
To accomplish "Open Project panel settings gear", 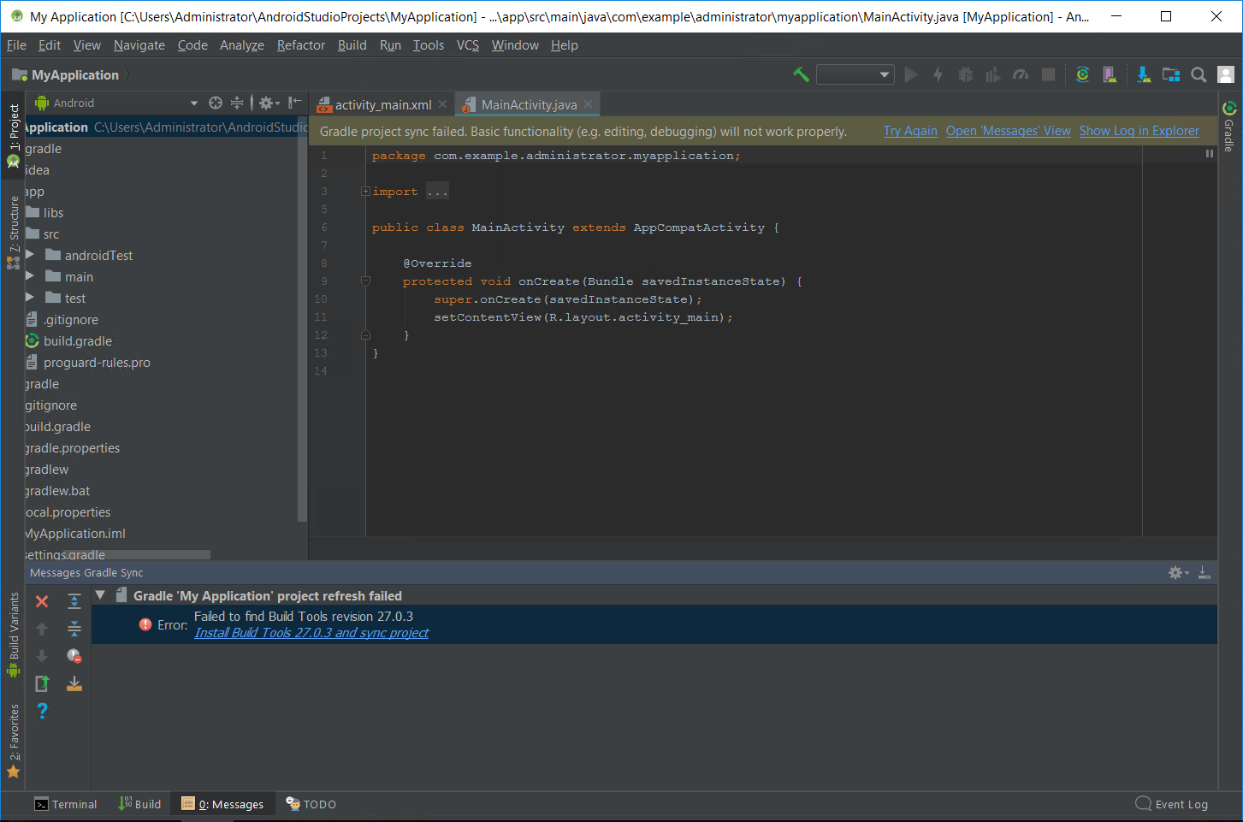I will pos(269,103).
